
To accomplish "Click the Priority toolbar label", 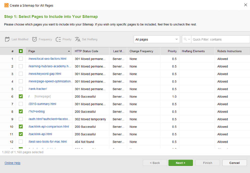I will [x=67, y=39].
